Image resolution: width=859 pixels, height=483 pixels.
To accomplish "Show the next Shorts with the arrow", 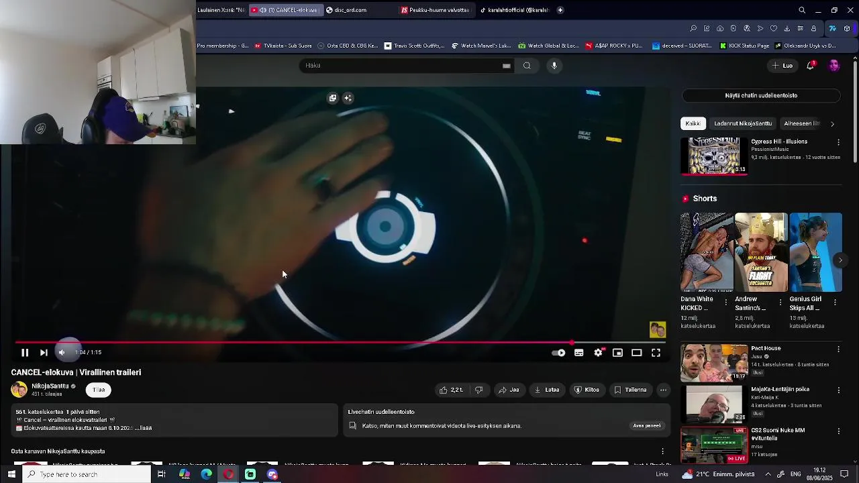I will pos(840,260).
